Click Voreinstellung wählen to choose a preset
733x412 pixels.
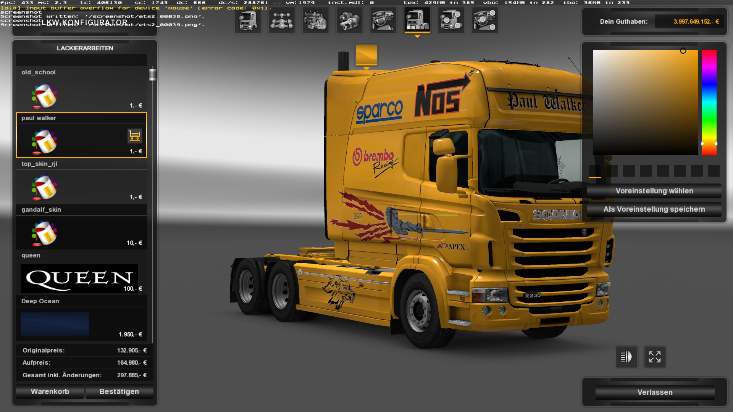pyautogui.click(x=654, y=191)
